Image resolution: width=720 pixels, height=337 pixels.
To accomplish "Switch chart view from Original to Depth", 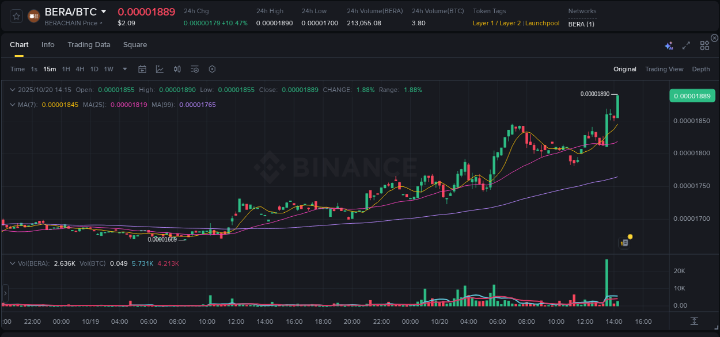I will (700, 69).
